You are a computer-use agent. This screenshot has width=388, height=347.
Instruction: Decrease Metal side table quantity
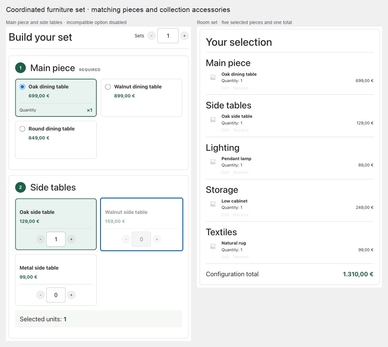click(40, 295)
